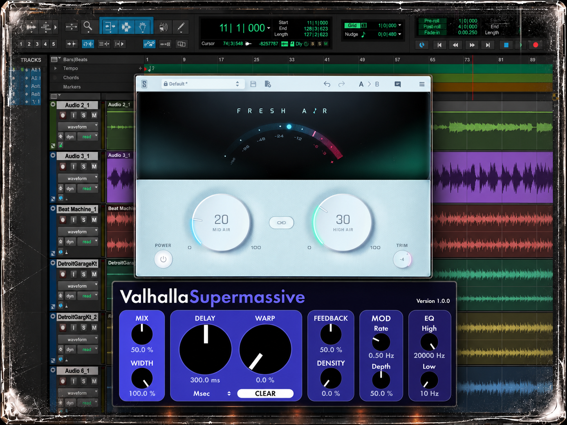Toggle the Fresh Air Power button
Screen dimensions: 567x425
click(x=163, y=259)
